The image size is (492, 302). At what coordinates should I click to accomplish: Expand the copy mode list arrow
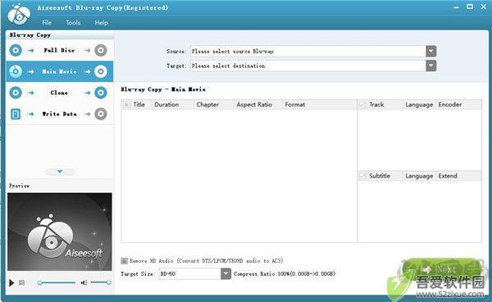tap(60, 172)
